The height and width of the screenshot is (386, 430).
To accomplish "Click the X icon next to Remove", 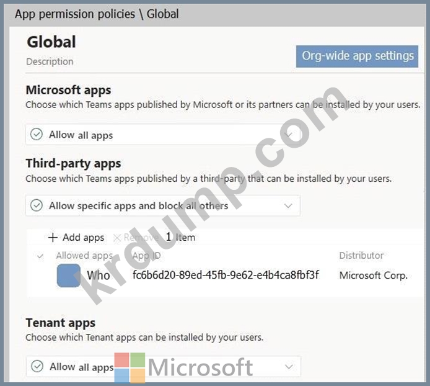I will coord(116,238).
